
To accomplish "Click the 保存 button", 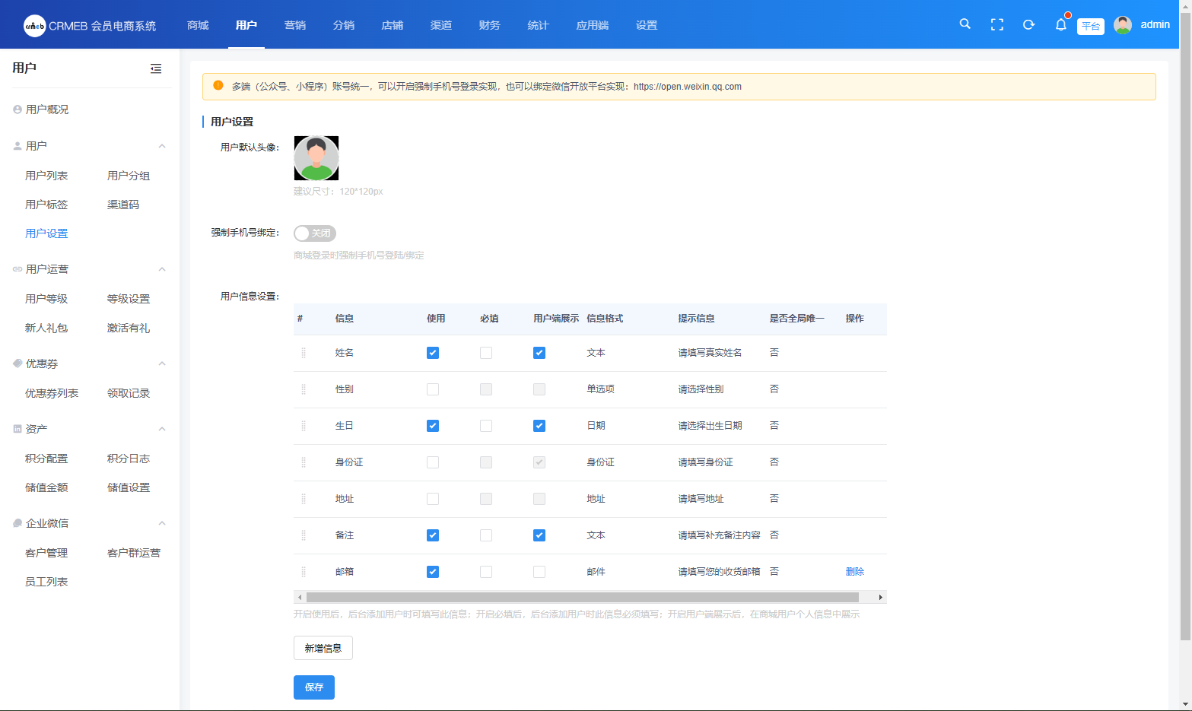I will tap(313, 687).
